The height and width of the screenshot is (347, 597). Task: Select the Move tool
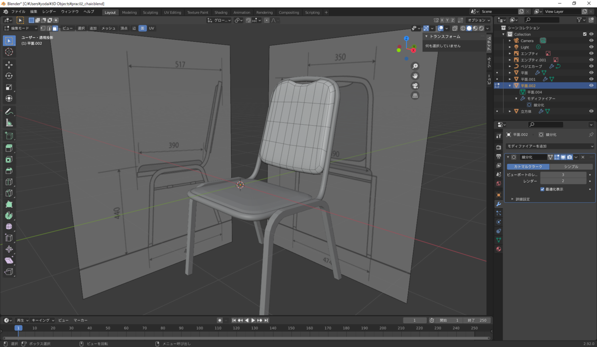(x=9, y=65)
